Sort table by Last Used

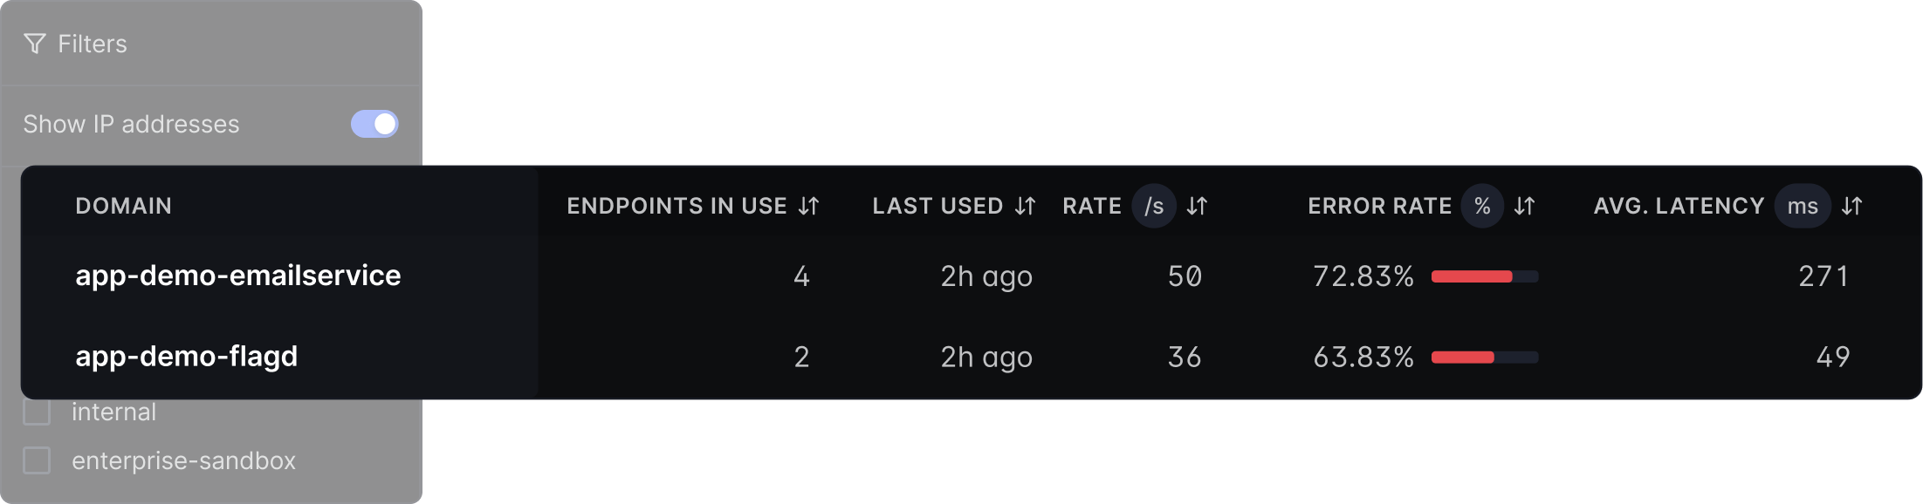point(1027,206)
